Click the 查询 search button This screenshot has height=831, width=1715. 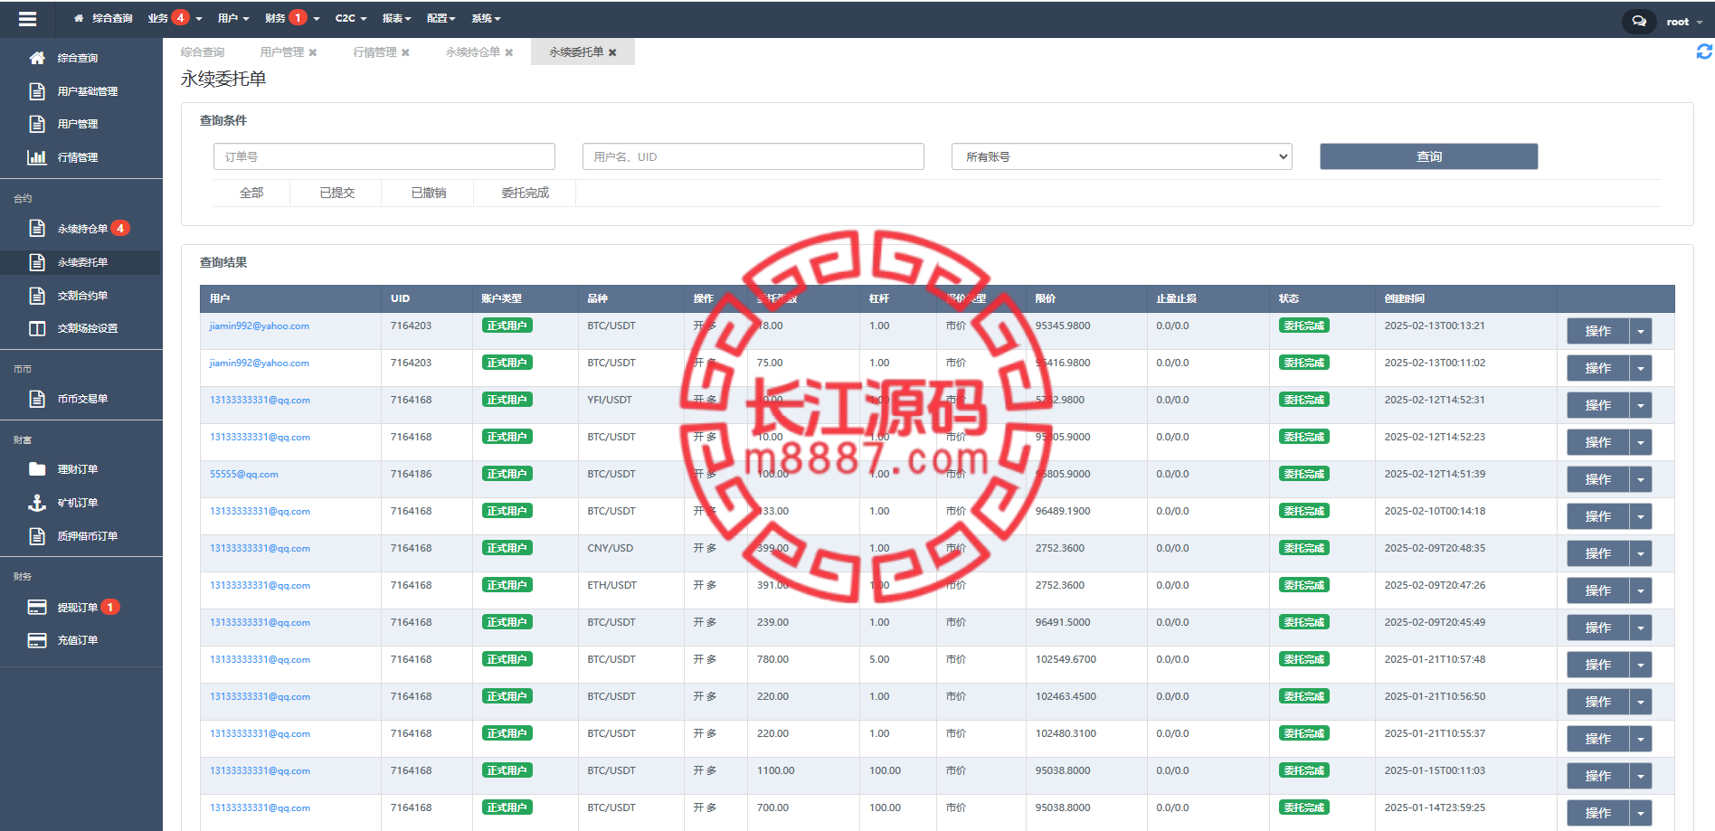1428,156
